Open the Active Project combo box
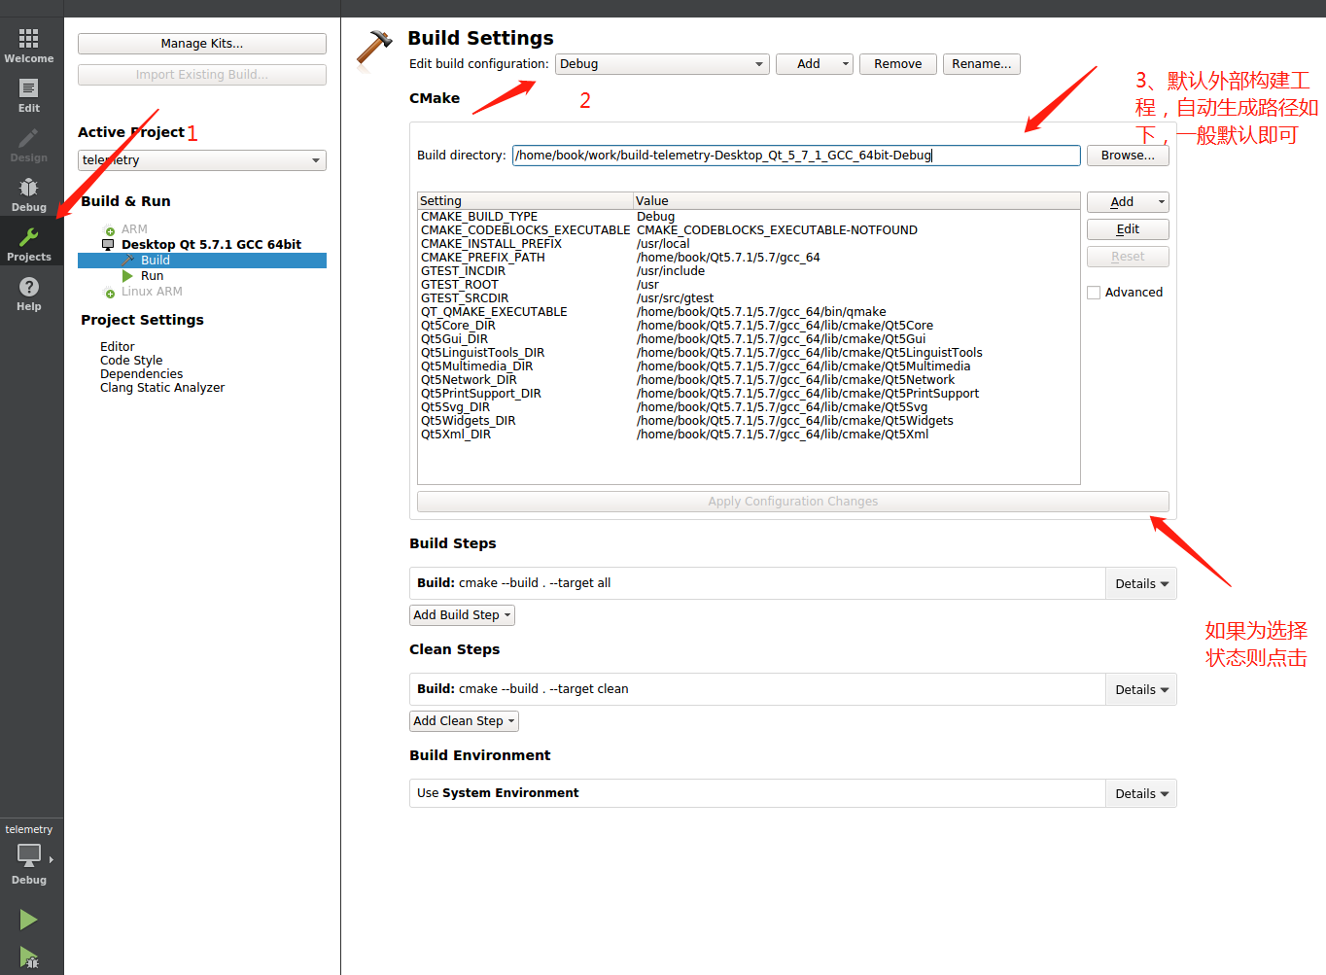The height and width of the screenshot is (975, 1326). tap(202, 160)
